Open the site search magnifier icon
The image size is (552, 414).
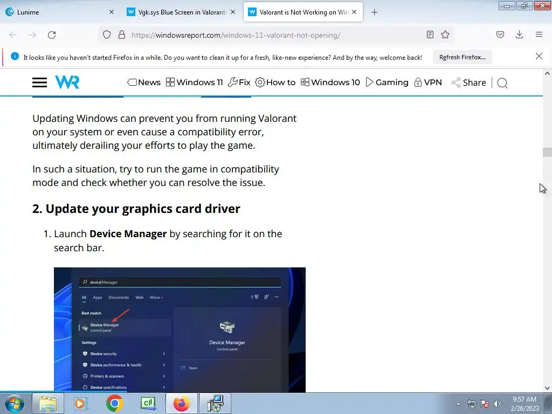coord(502,83)
